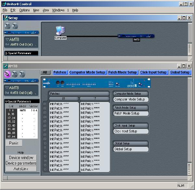
Task: Select Init Patch in row 05, first column
Action: click(x=64, y=121)
